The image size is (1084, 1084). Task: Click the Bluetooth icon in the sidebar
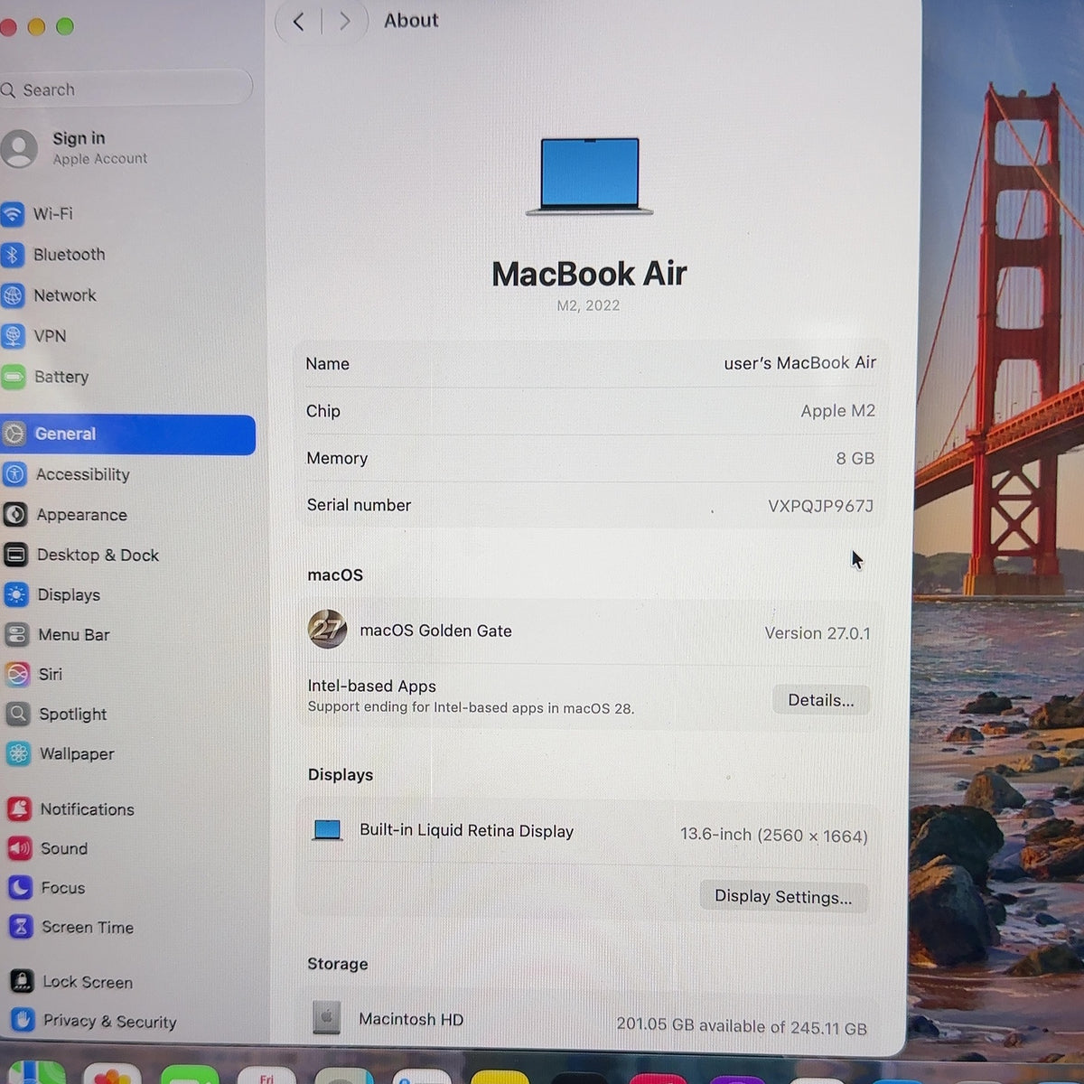click(x=13, y=255)
